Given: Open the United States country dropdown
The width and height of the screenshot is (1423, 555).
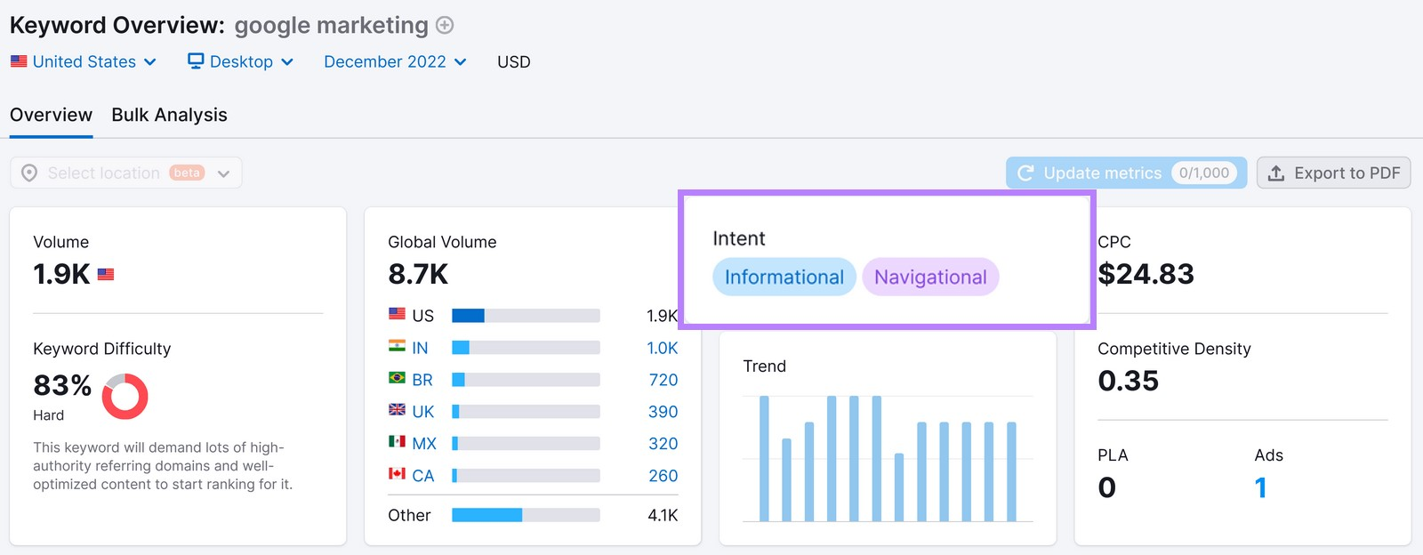Looking at the screenshot, I should click(x=84, y=61).
